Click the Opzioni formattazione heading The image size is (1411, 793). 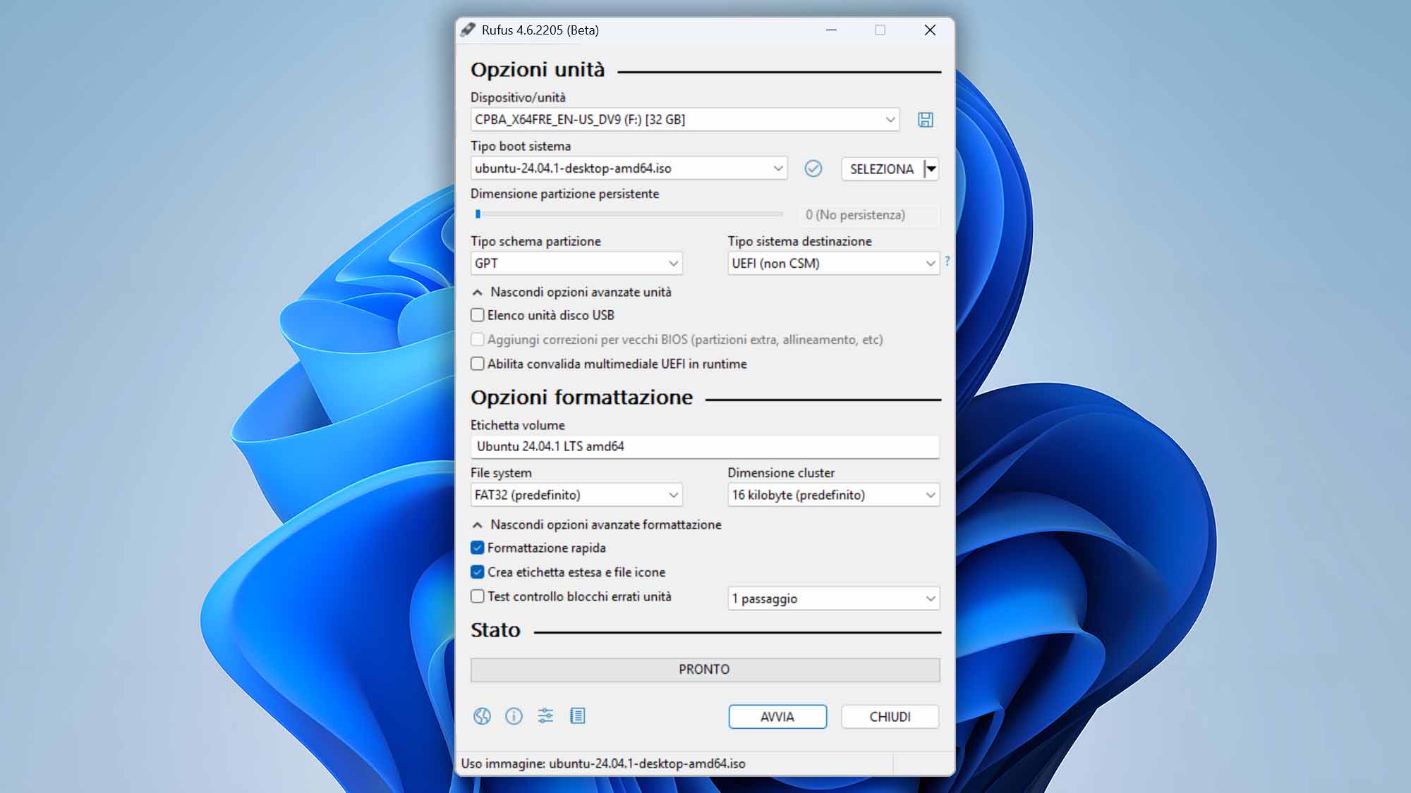point(581,398)
